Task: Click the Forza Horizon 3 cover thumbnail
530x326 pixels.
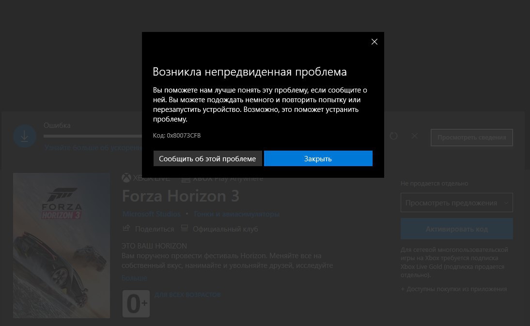Action: [62, 245]
